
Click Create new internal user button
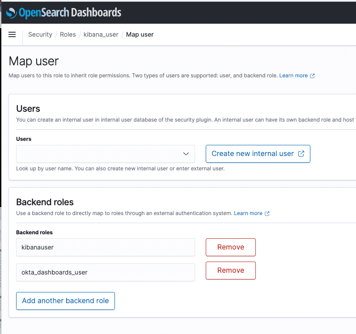(x=258, y=154)
